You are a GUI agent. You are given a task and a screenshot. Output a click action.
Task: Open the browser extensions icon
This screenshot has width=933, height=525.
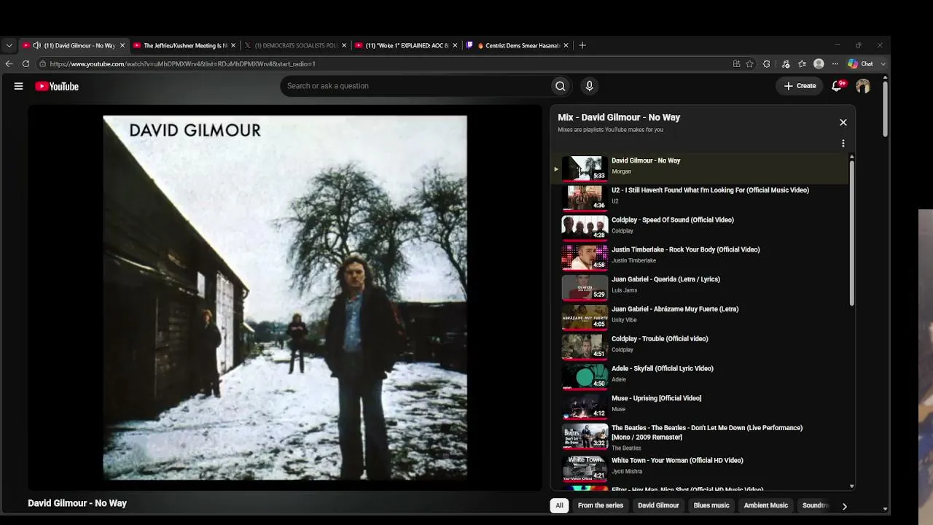tap(766, 64)
